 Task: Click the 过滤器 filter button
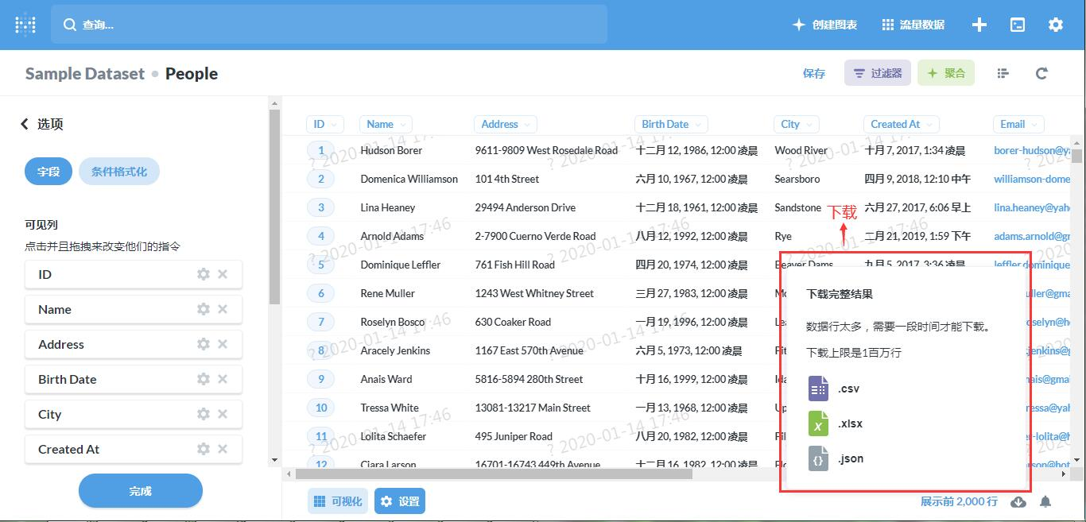(x=877, y=73)
